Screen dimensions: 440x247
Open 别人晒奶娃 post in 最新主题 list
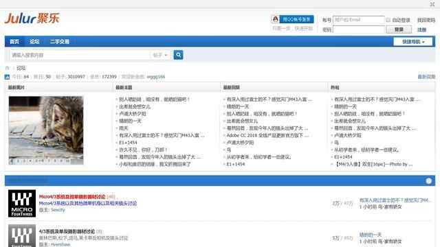click(x=154, y=99)
